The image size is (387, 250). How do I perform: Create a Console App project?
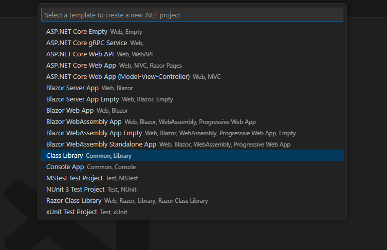tap(192, 167)
